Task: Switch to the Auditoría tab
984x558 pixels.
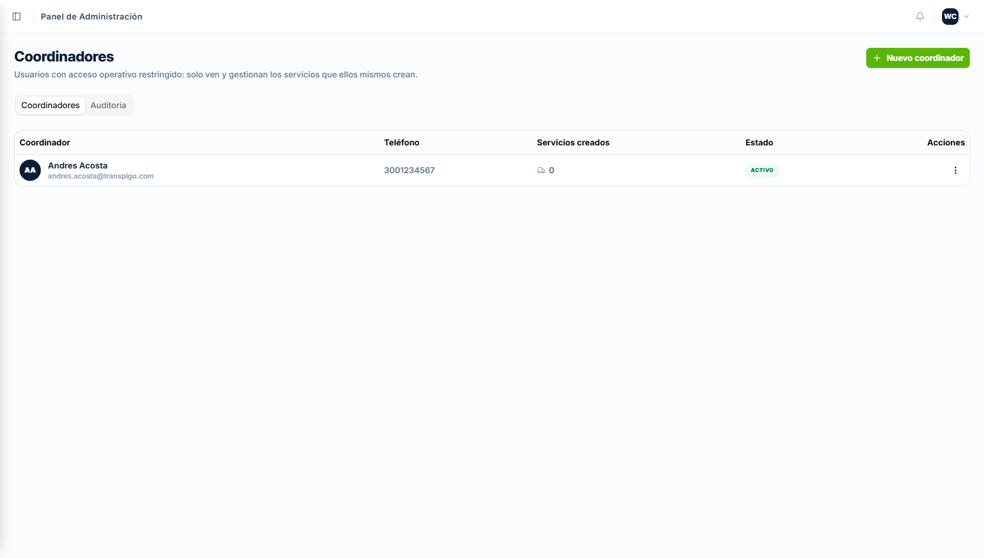Action: tap(108, 105)
